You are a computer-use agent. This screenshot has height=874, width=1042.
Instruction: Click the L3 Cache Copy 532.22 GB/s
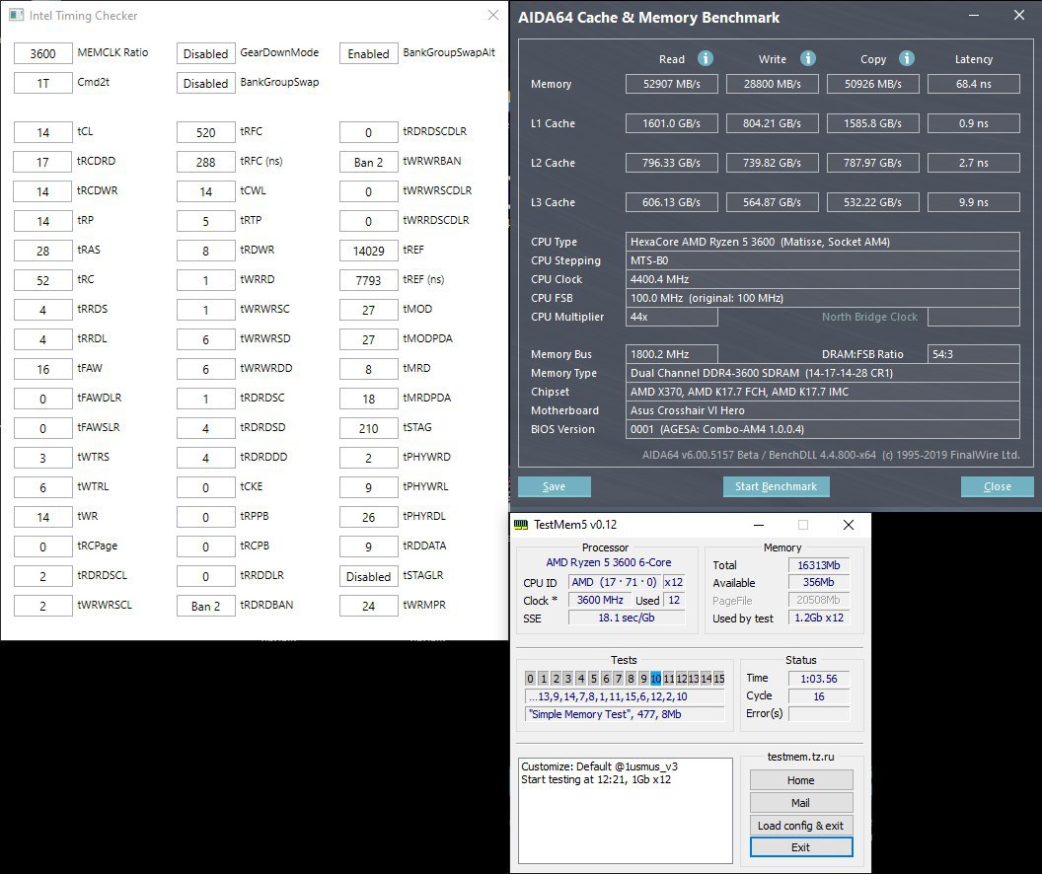(873, 202)
